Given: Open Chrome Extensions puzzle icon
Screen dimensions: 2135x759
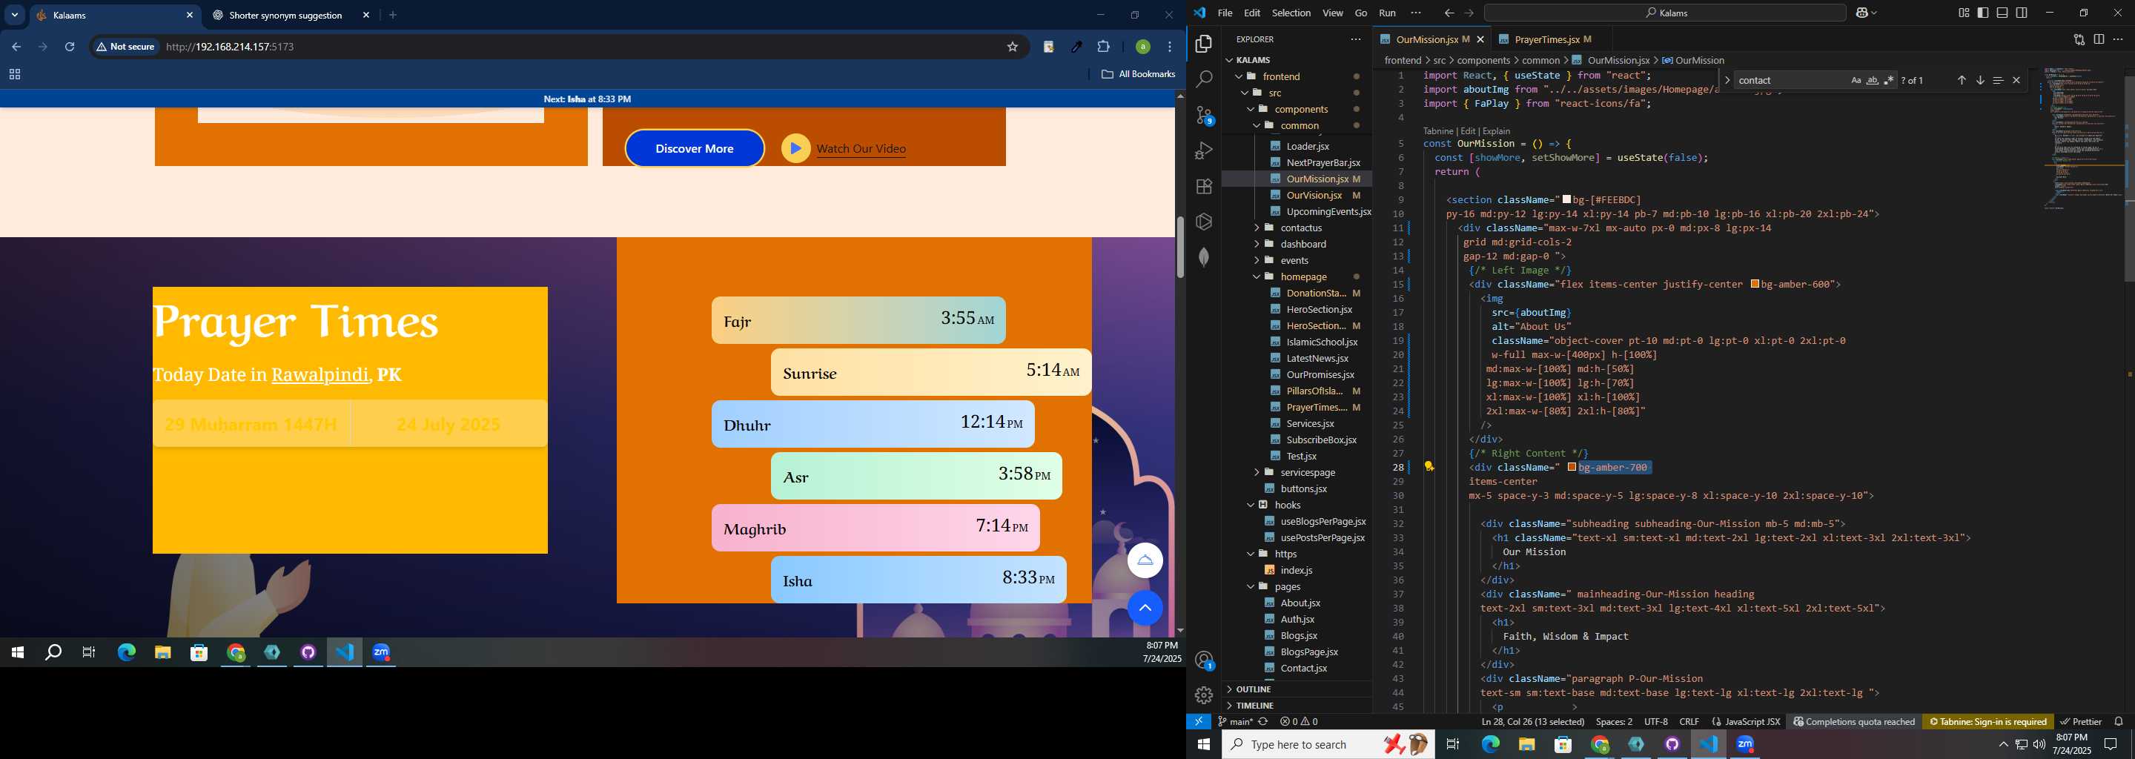Looking at the screenshot, I should (1103, 47).
